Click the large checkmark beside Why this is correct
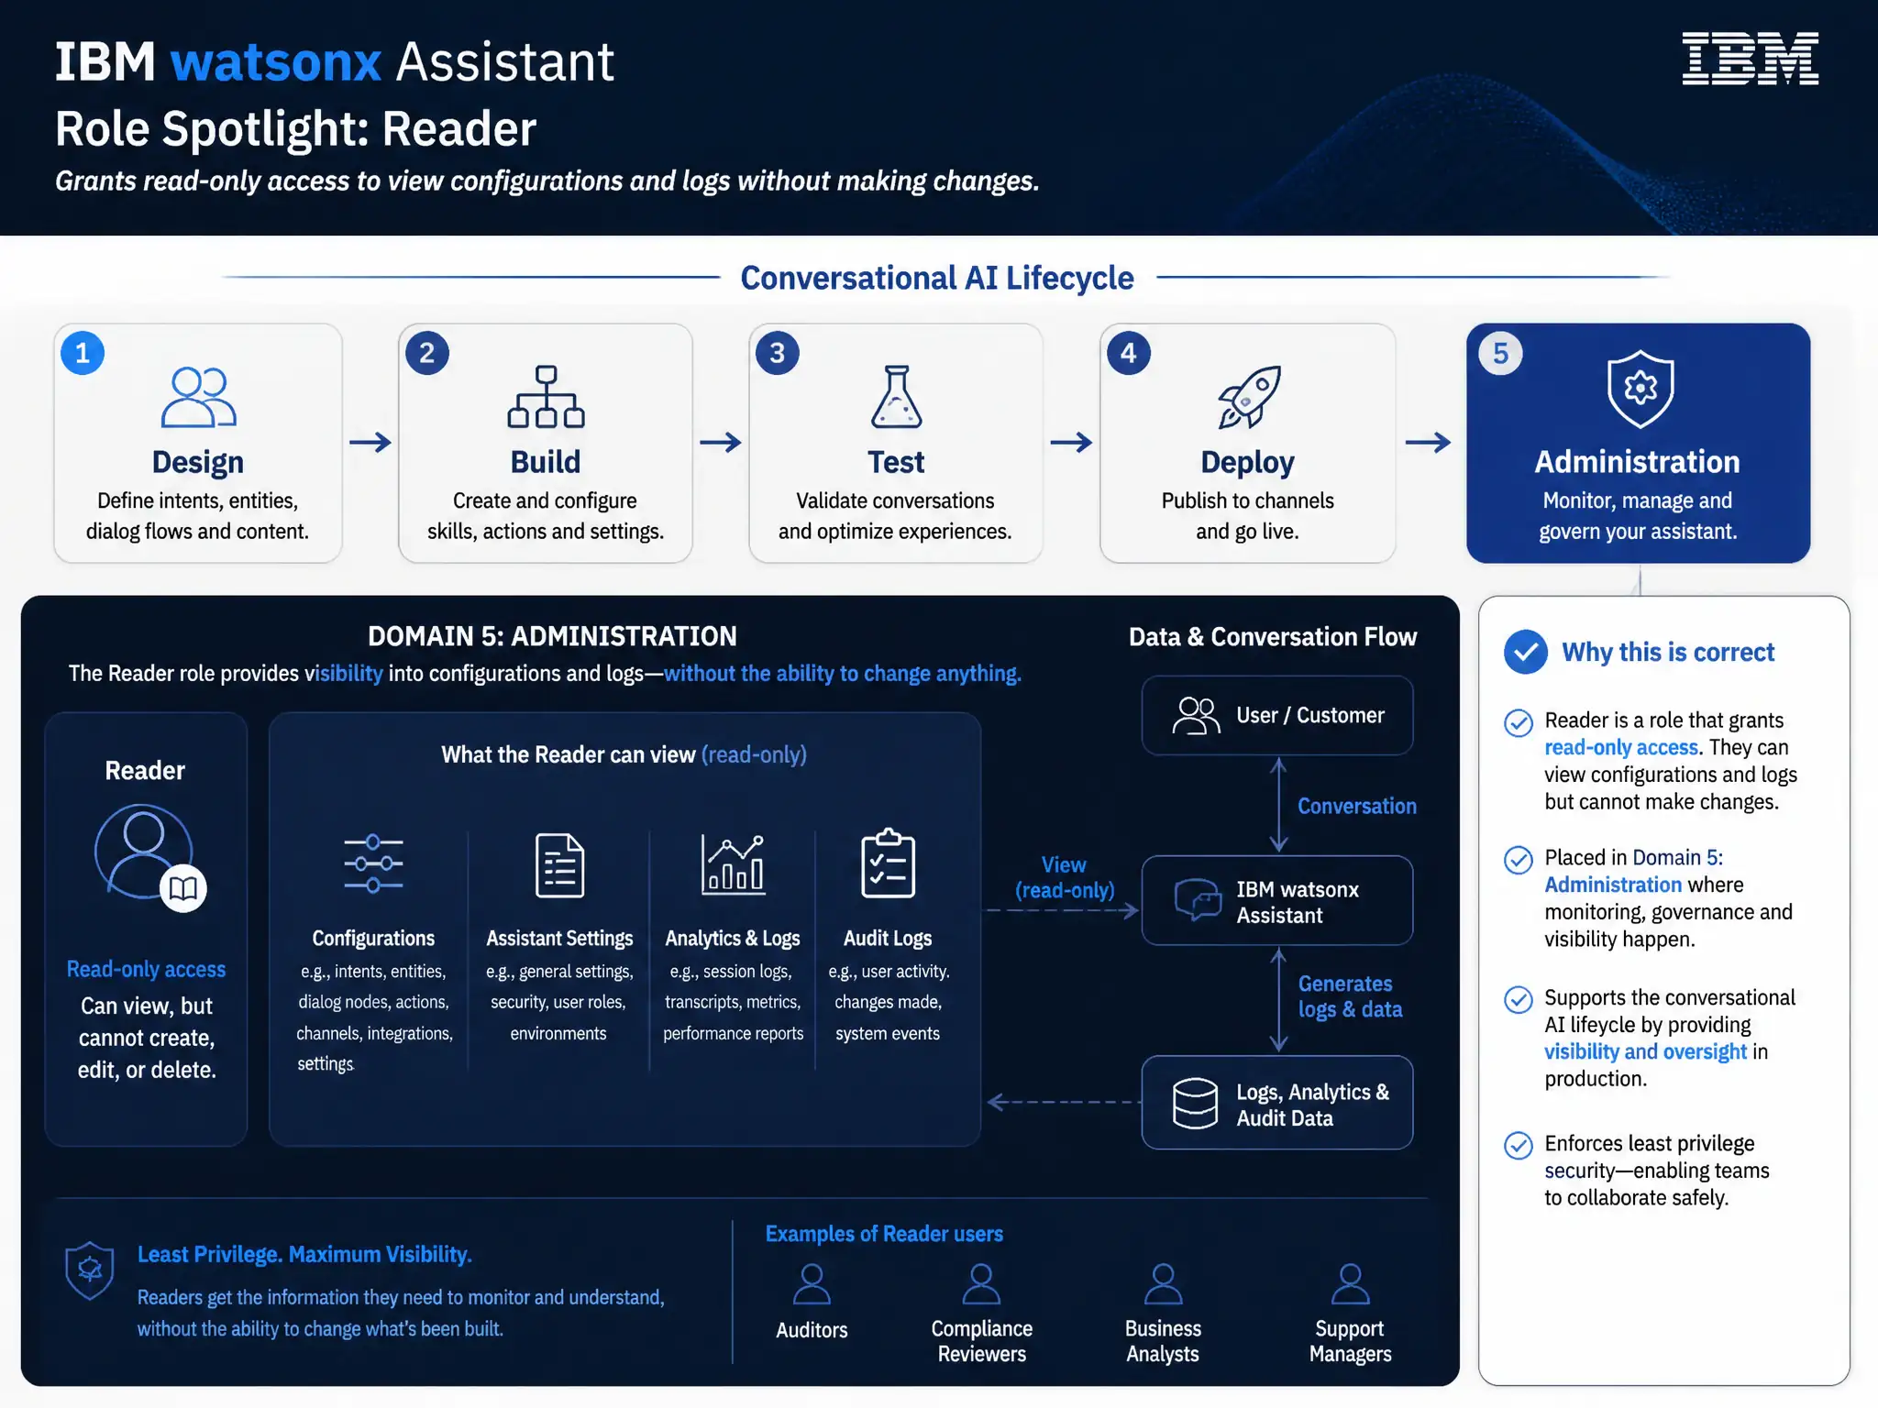This screenshot has width=1878, height=1408. click(1526, 652)
